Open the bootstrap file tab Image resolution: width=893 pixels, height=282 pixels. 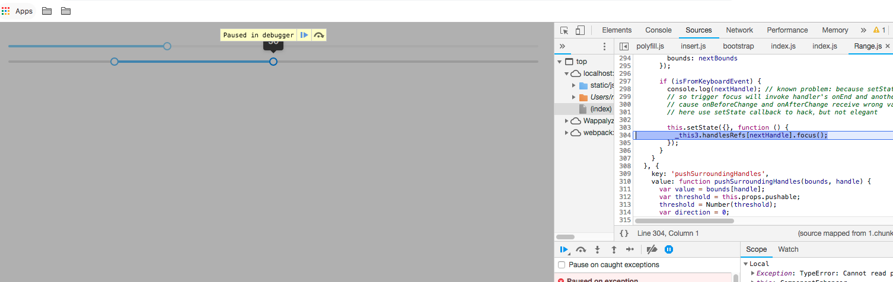738,46
